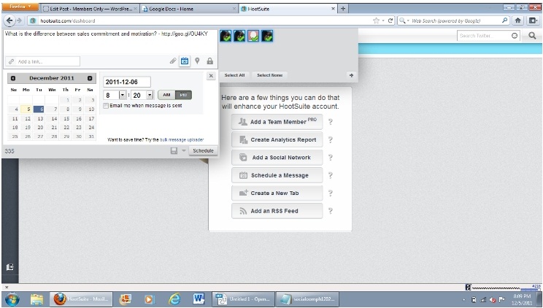Click Select All profiles button
The height and width of the screenshot is (308, 543).
tap(234, 75)
